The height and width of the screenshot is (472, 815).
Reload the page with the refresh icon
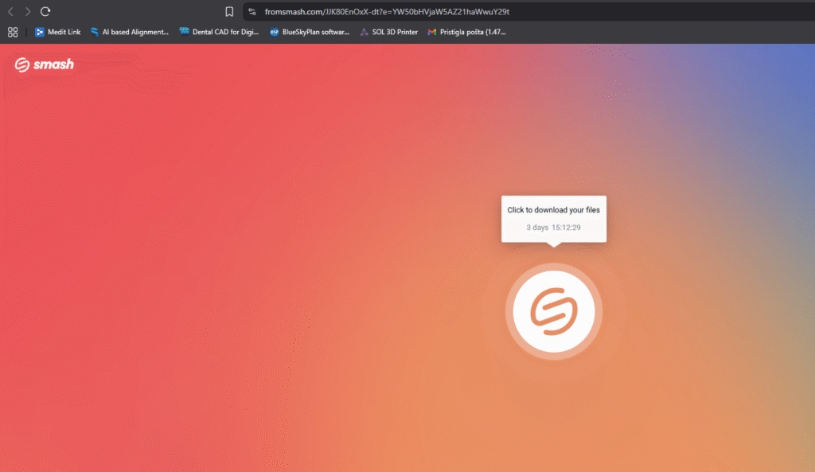[45, 11]
